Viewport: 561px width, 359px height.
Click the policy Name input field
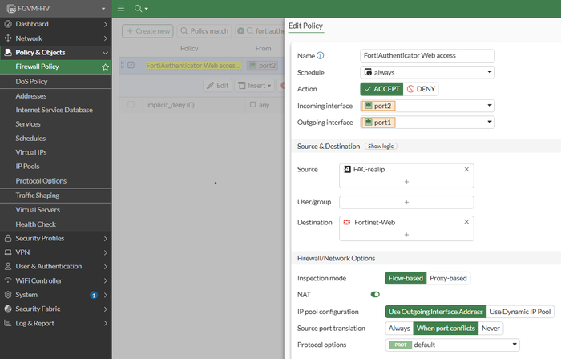(x=427, y=56)
